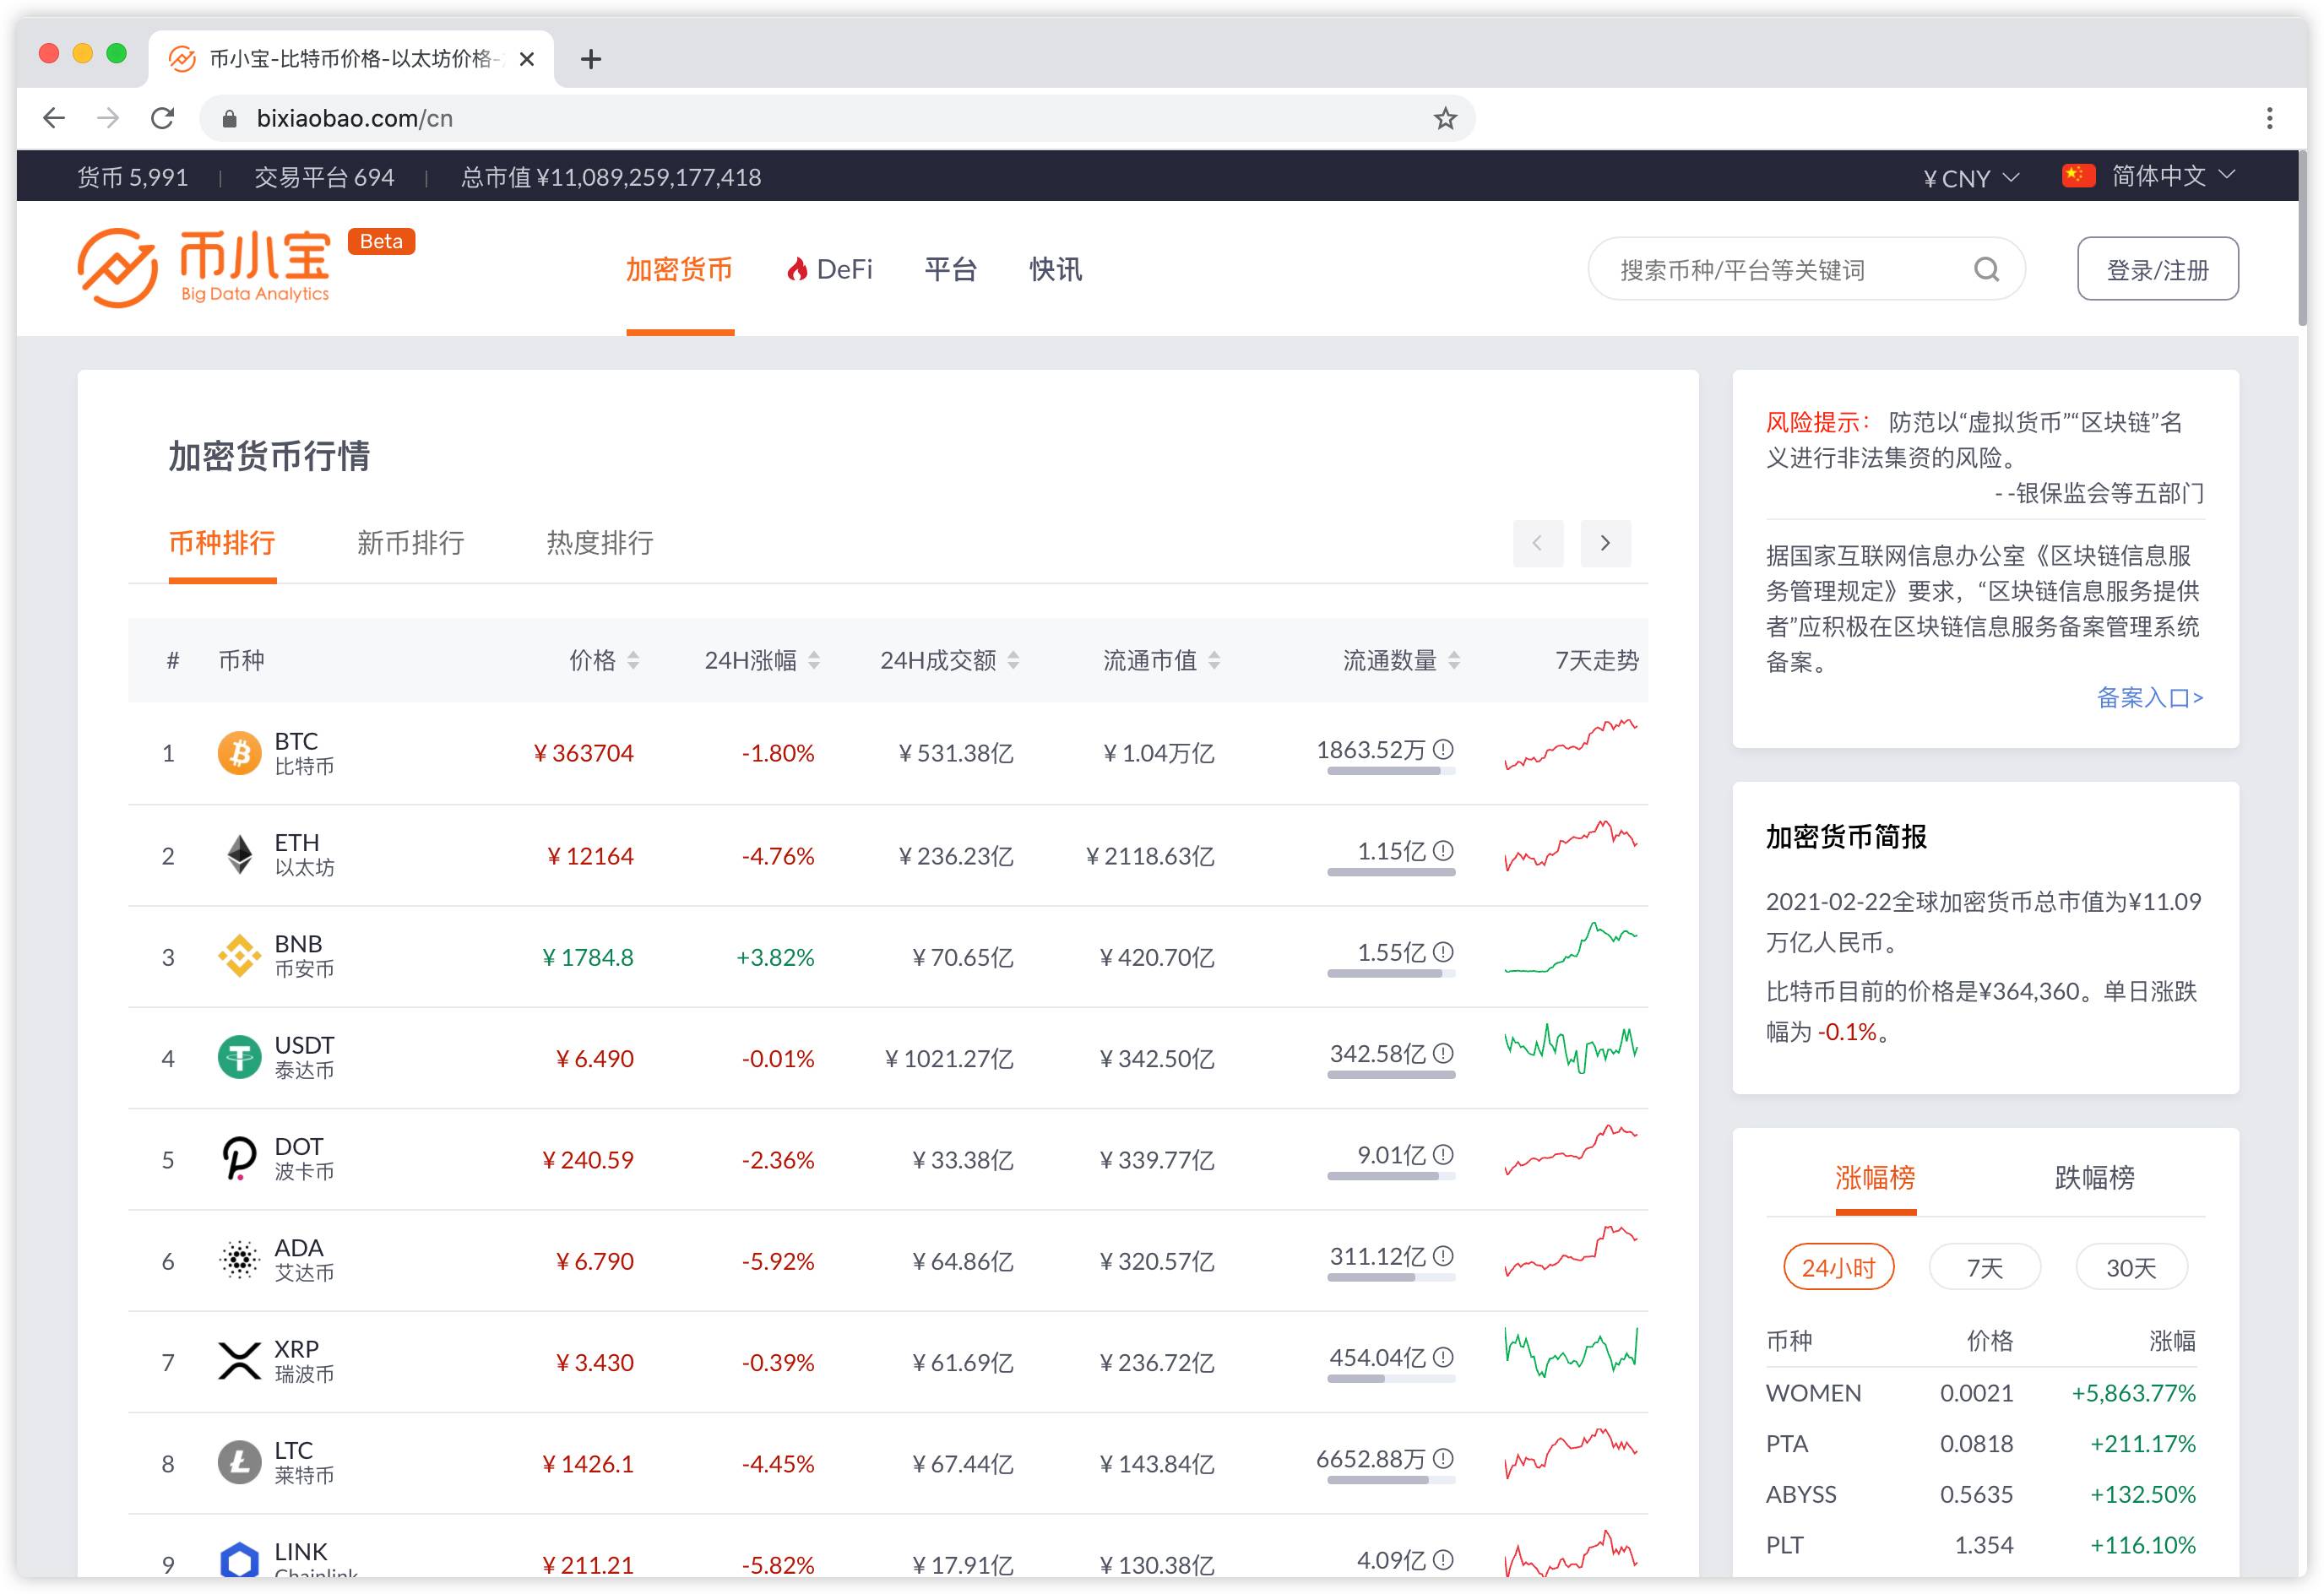Select the 24小时 period filter
2324x1594 pixels.
click(x=1838, y=1267)
